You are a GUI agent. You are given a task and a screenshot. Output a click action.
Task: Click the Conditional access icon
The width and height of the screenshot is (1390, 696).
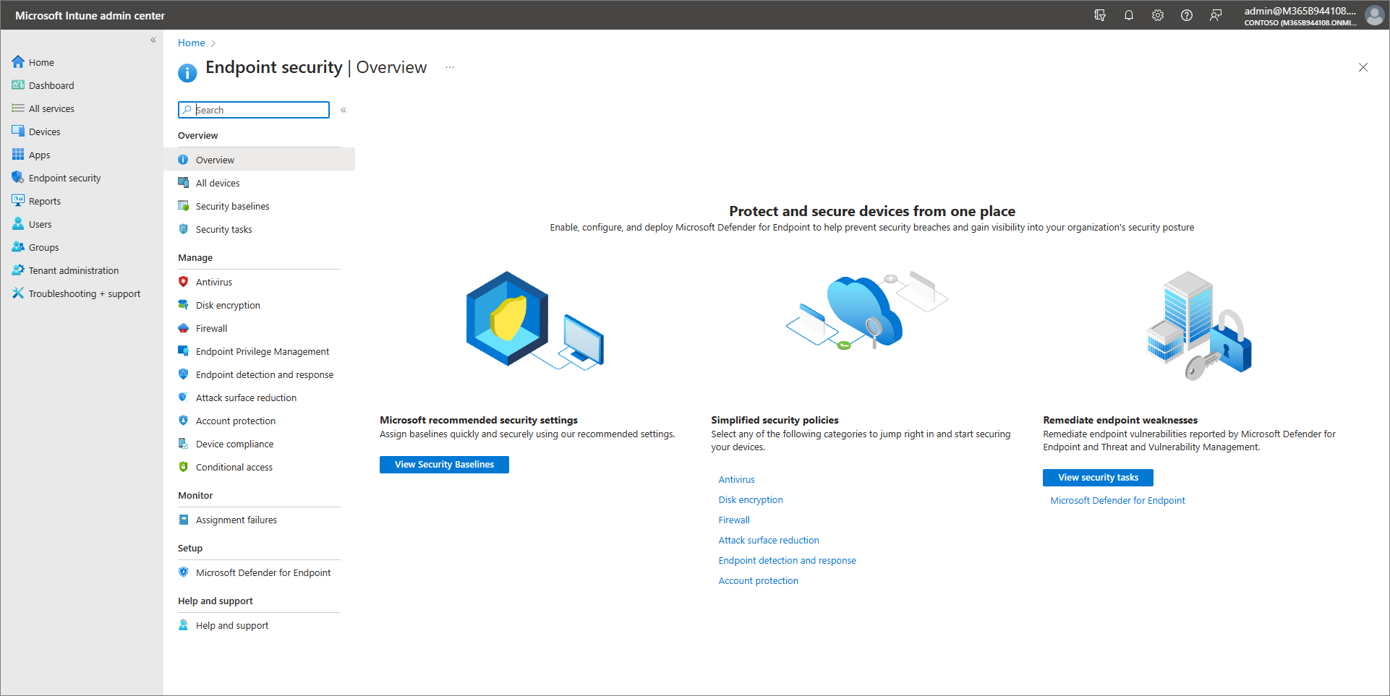click(184, 467)
